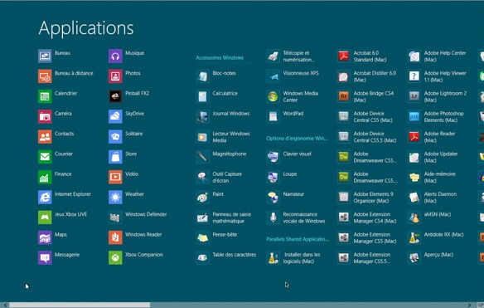Open the Magnétophone recorder
Viewport: 484px width, 308px height.
(202, 157)
